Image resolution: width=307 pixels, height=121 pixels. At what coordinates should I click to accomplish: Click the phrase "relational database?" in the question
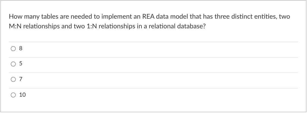(x=177, y=26)
